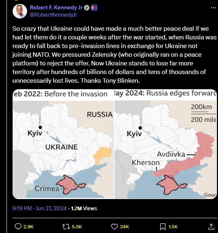Click the verified checkmark badge
Screen dimensions: 218x233
click(x=87, y=8)
